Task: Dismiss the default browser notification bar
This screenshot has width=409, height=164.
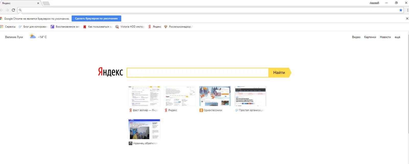Action: pos(407,19)
